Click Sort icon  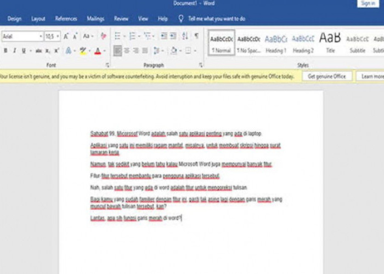pos(185,36)
